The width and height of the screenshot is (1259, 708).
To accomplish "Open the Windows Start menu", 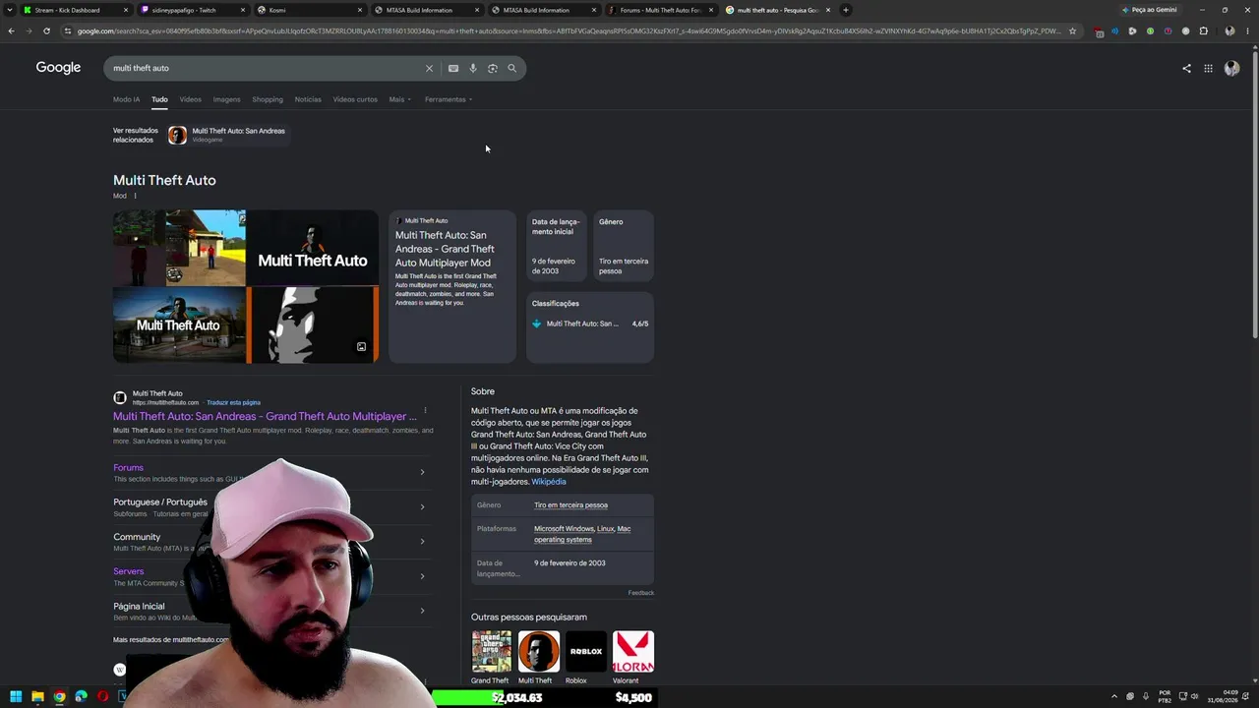I will coord(16,697).
